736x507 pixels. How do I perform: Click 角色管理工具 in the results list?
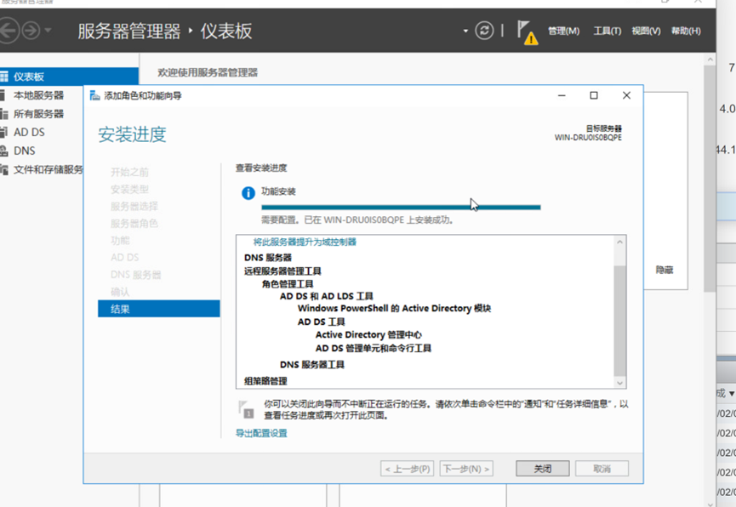click(x=288, y=283)
